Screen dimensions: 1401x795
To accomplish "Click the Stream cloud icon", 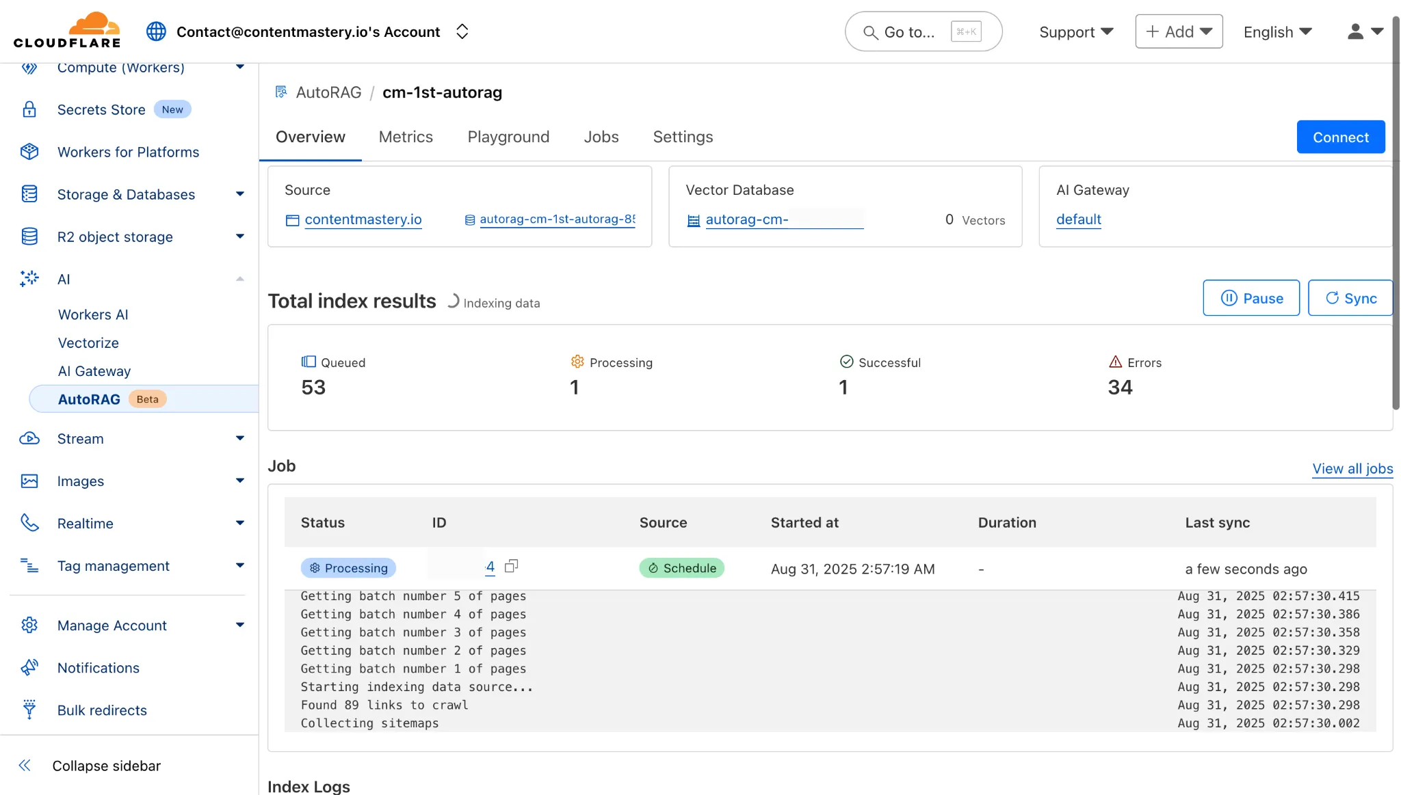I will 29,439.
